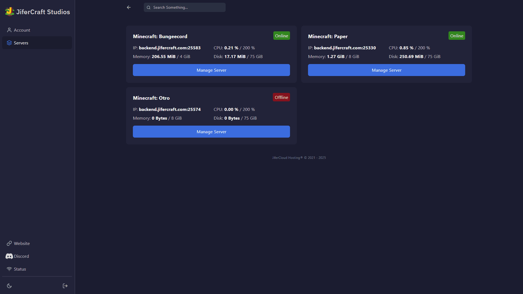
Task: Click the Account person icon
Action: pos(9,30)
